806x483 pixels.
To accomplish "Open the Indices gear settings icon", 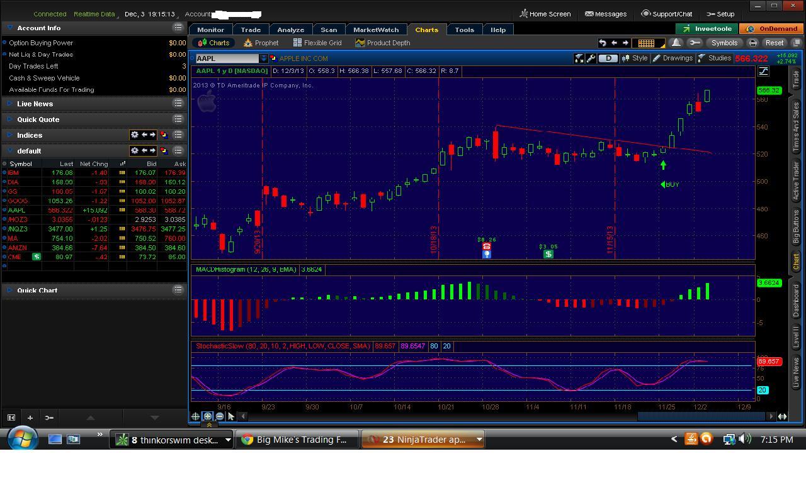I will coord(134,135).
